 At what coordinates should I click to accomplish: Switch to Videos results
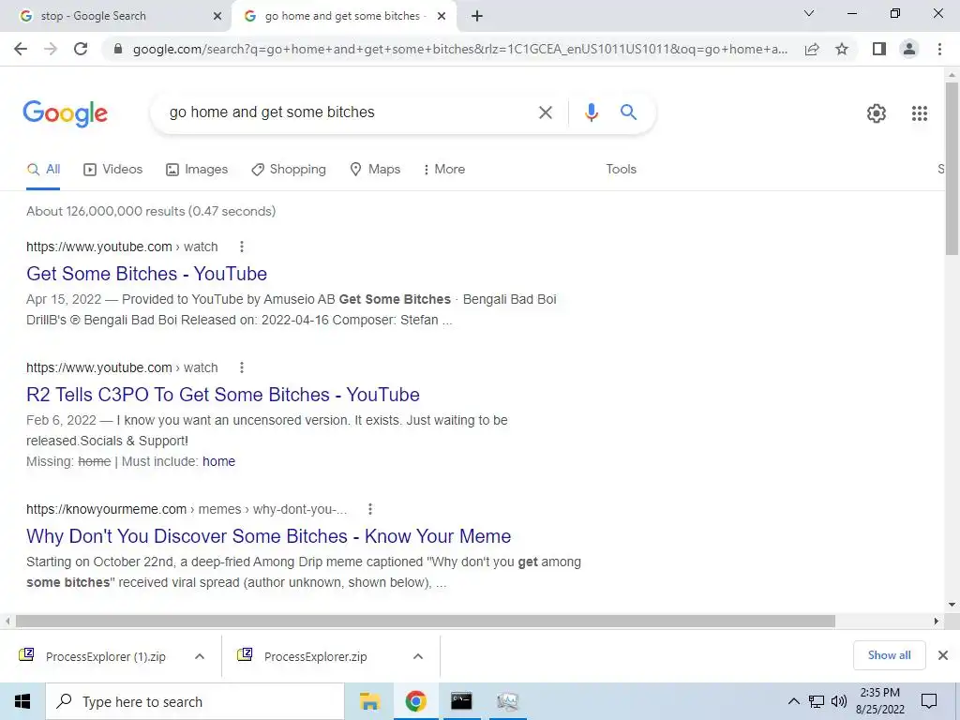pyautogui.click(x=112, y=169)
